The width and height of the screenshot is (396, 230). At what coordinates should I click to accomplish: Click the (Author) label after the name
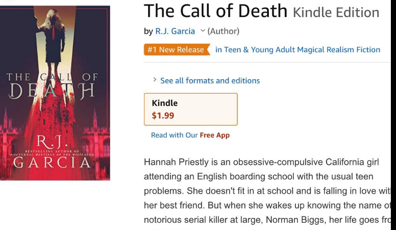point(223,31)
